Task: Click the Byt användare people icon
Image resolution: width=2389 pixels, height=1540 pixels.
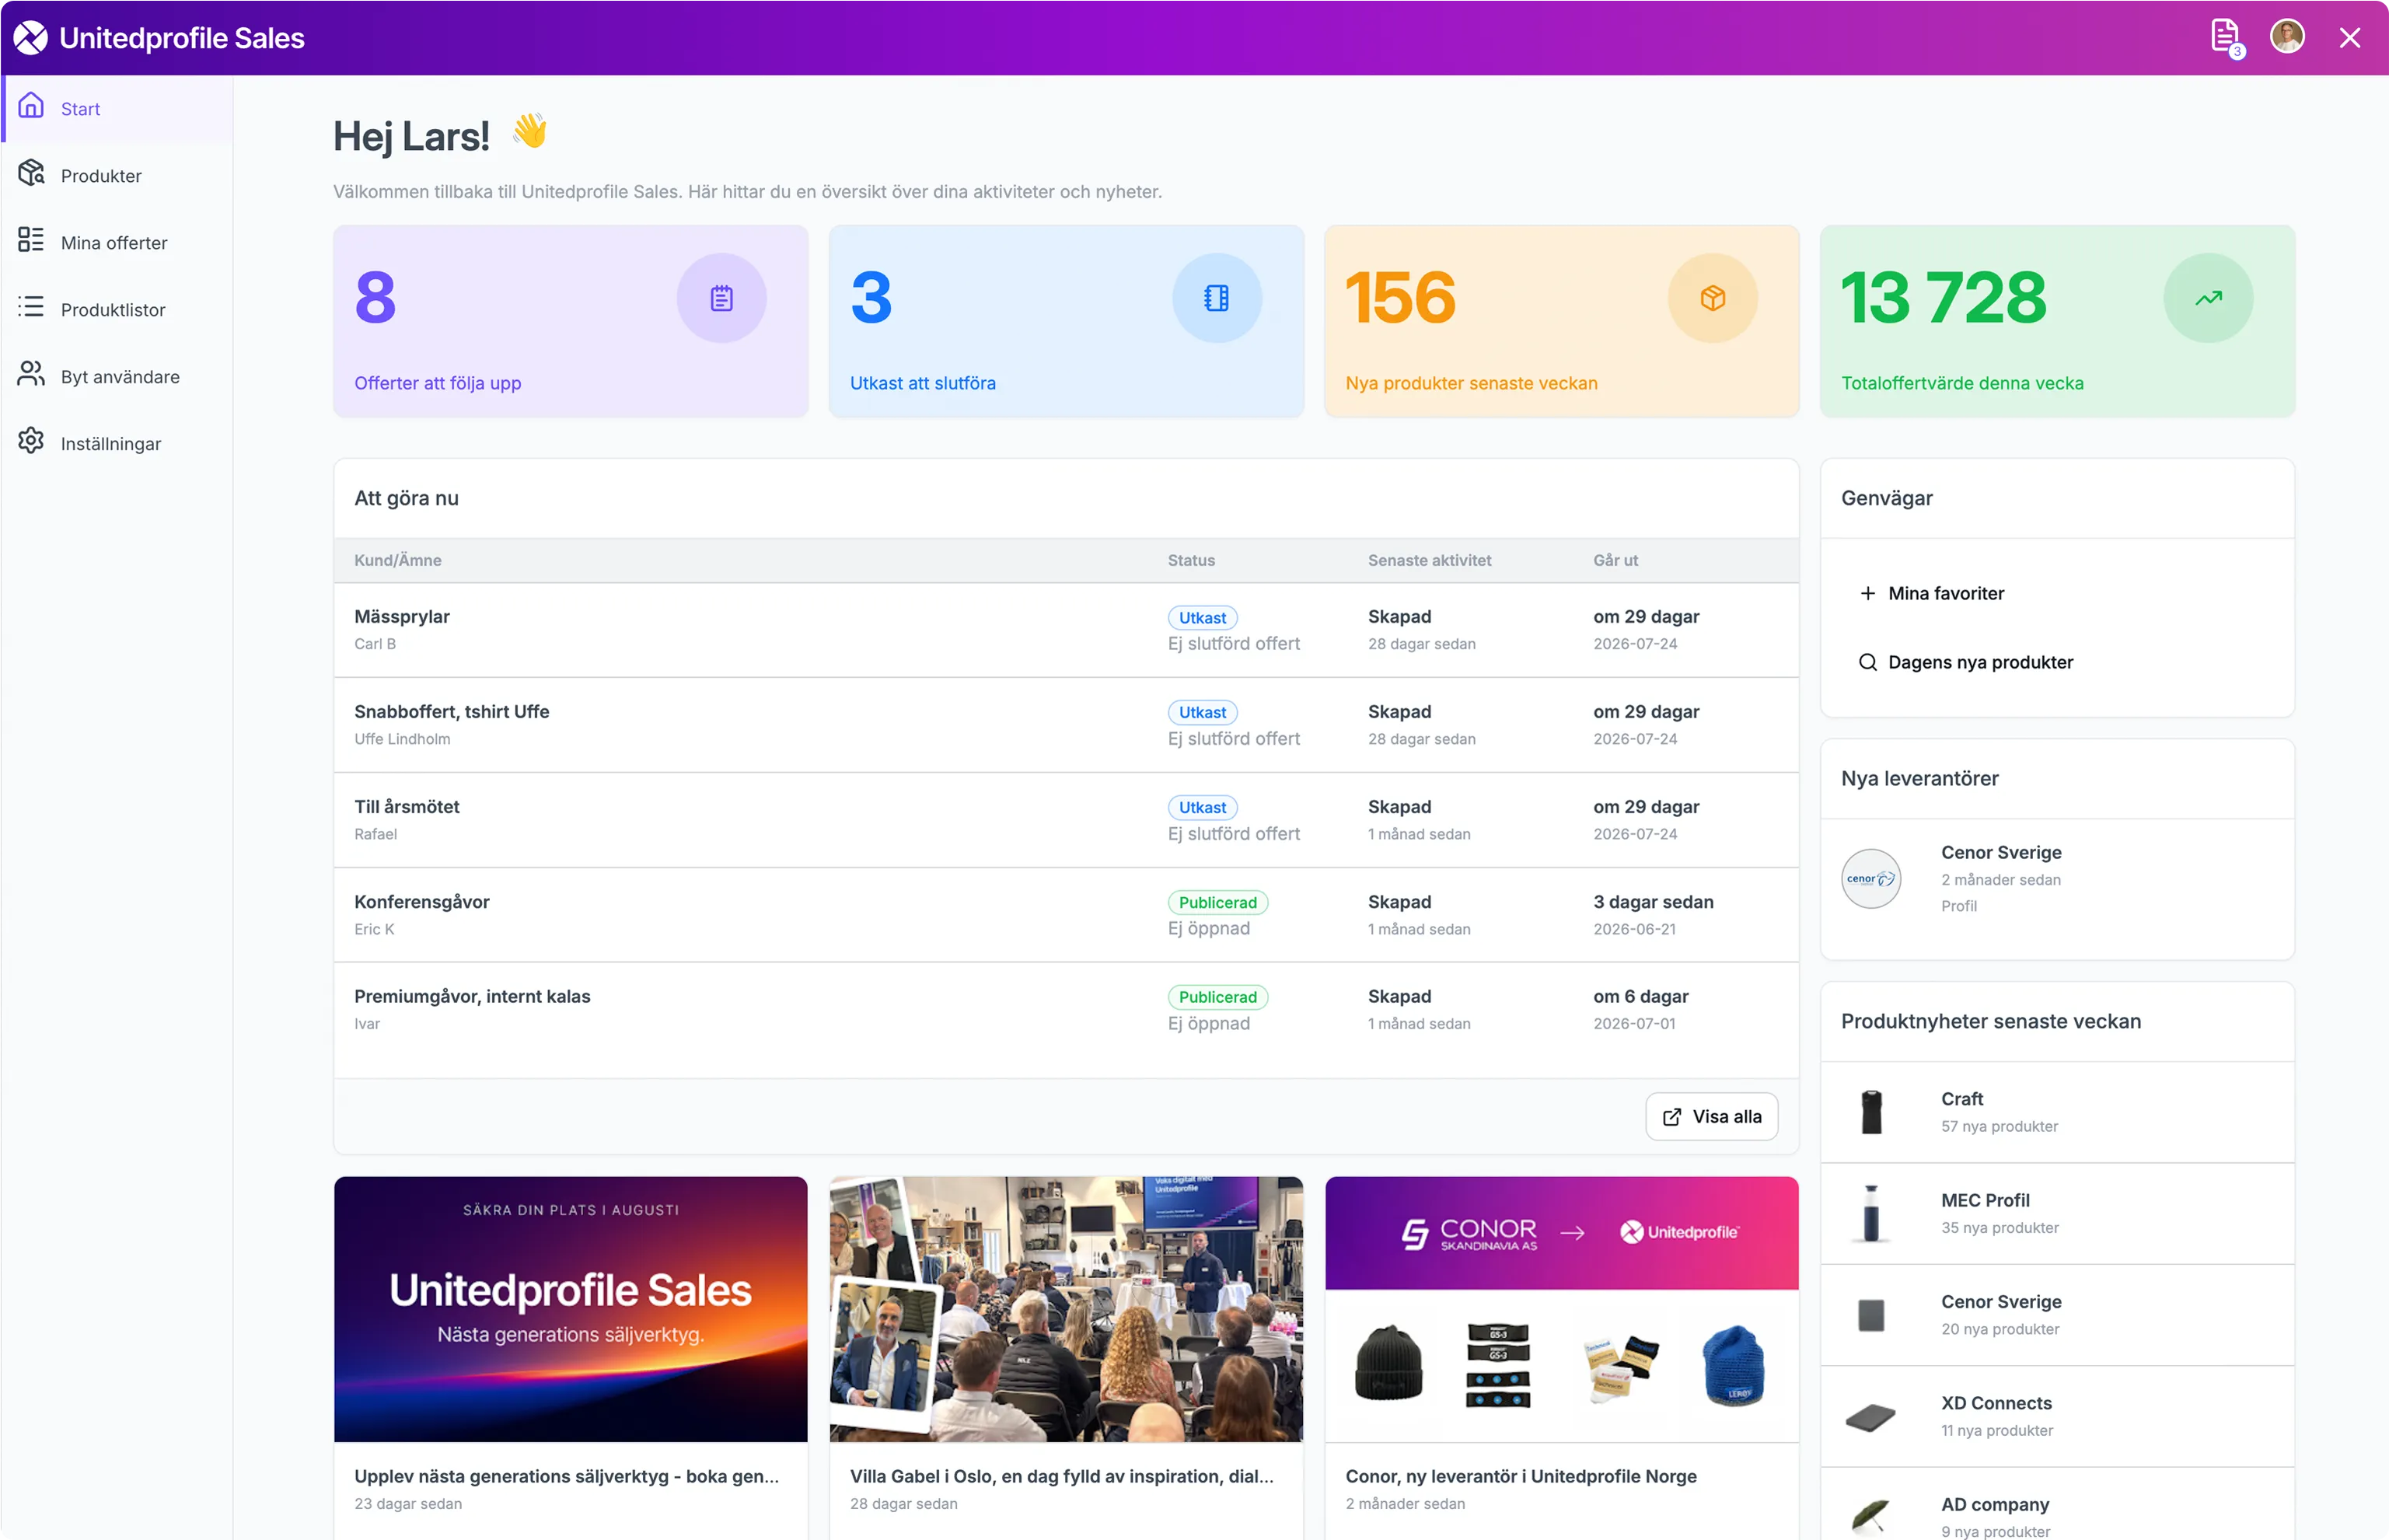Action: point(31,374)
